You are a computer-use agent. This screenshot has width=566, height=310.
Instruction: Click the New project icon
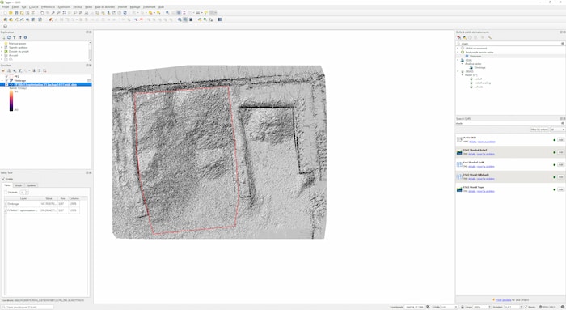click(x=5, y=13)
